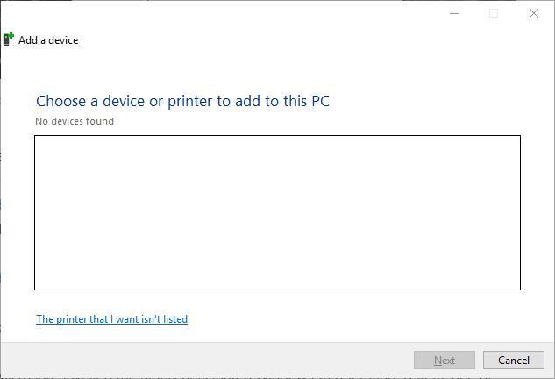Click the green plus badge on device icon
The height and width of the screenshot is (379, 555).
(11, 35)
